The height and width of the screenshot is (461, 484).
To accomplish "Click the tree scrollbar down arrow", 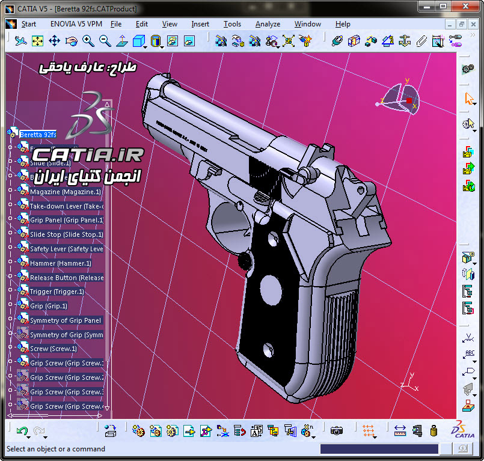I will pyautogui.click(x=107, y=408).
